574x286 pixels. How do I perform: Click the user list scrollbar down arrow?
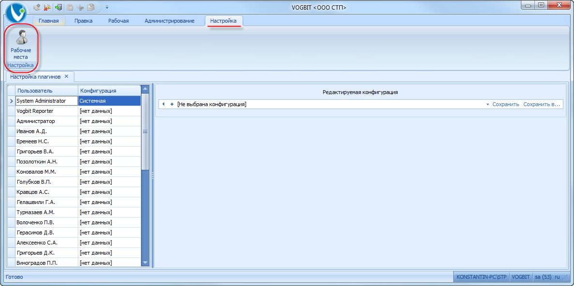click(x=145, y=262)
